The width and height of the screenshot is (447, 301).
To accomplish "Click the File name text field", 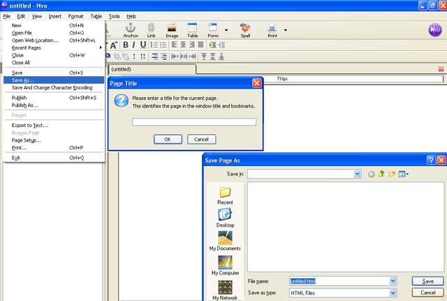I will tap(339, 281).
